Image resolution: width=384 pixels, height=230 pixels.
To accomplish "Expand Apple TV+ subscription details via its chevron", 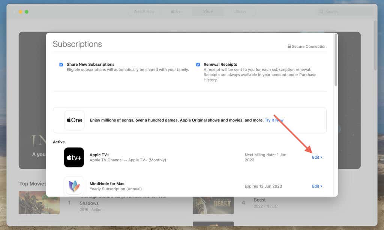I will 322,157.
